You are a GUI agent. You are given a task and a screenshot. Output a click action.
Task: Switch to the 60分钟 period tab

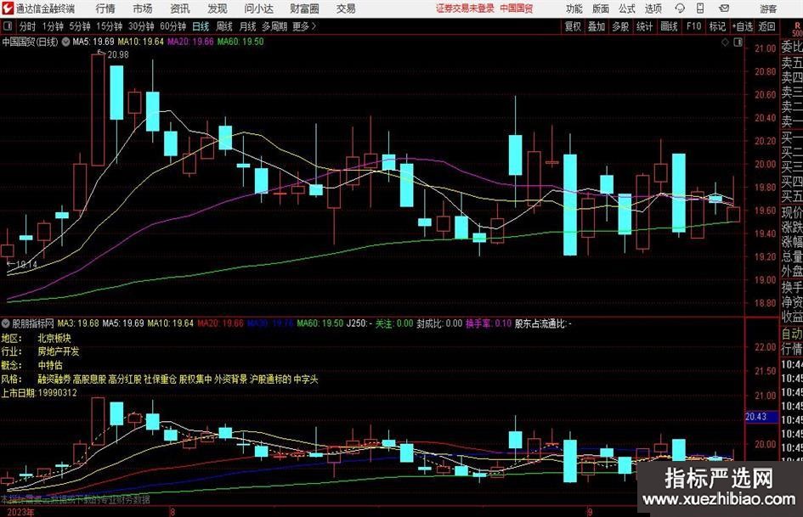point(173,26)
